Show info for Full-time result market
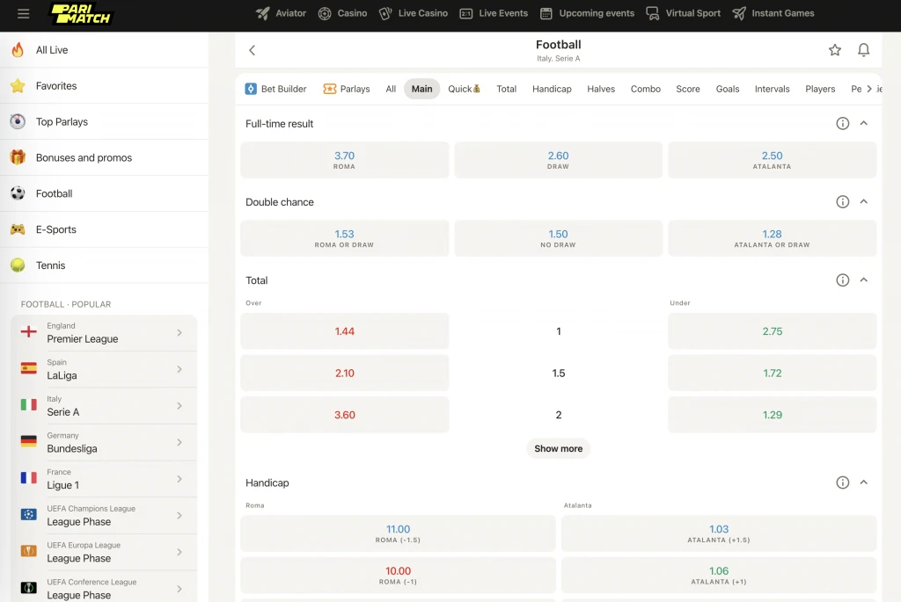 [842, 124]
